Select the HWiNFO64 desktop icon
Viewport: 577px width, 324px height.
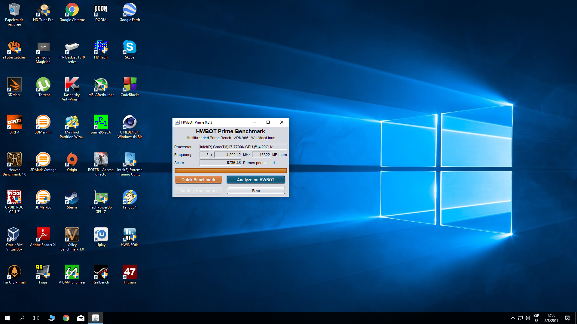tap(130, 237)
